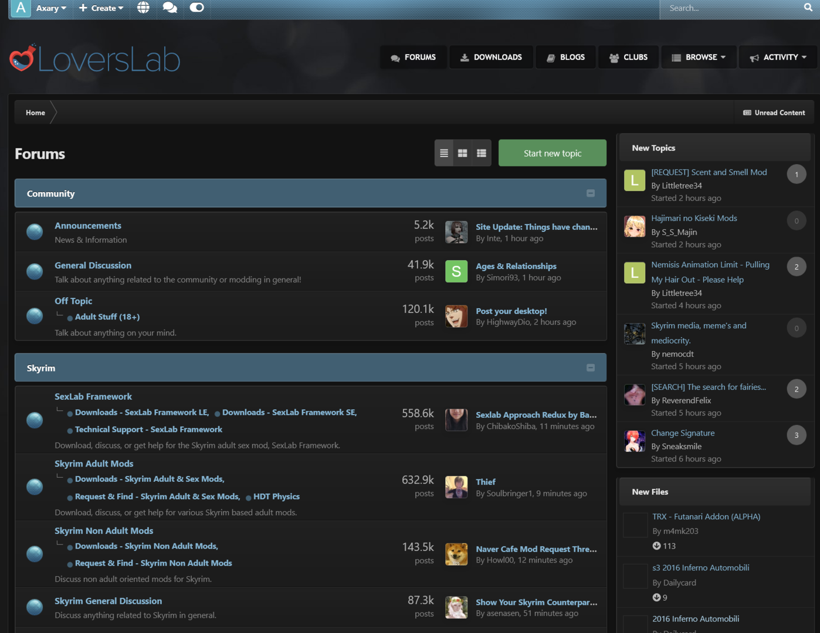Expand the Create dropdown menu

(x=101, y=8)
